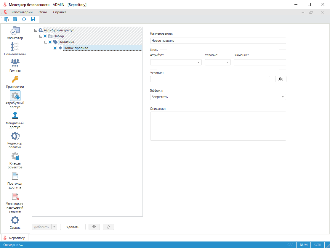
Task: Open the Репозиторий menu
Action: (22, 12)
